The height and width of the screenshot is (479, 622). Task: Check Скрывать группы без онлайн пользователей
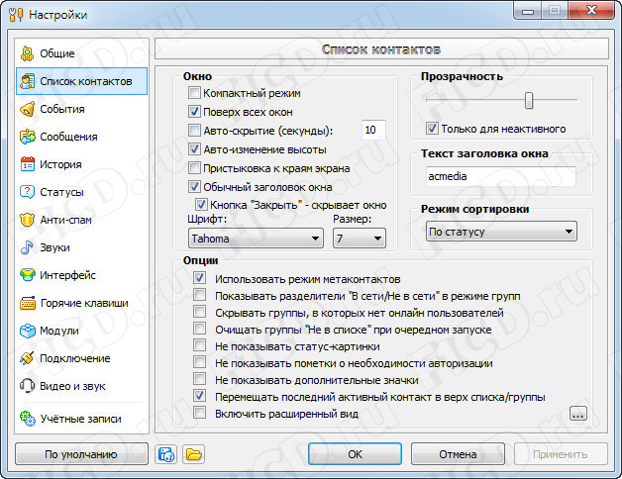point(199,312)
